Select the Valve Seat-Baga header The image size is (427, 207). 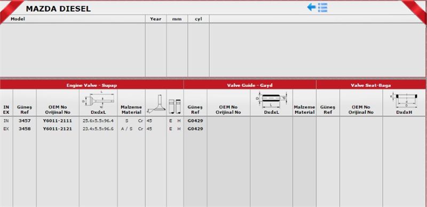coord(371,85)
